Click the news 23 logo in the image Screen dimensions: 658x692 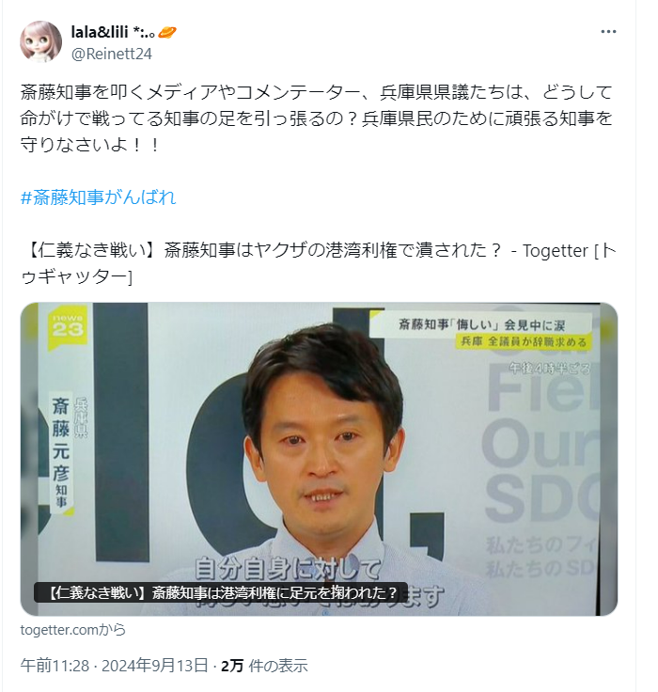point(67,327)
